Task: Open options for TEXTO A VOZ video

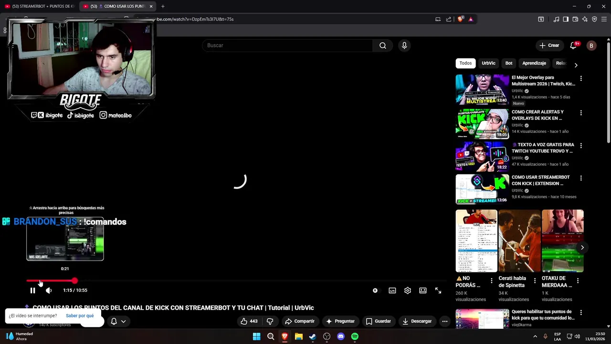Action: coord(581,145)
